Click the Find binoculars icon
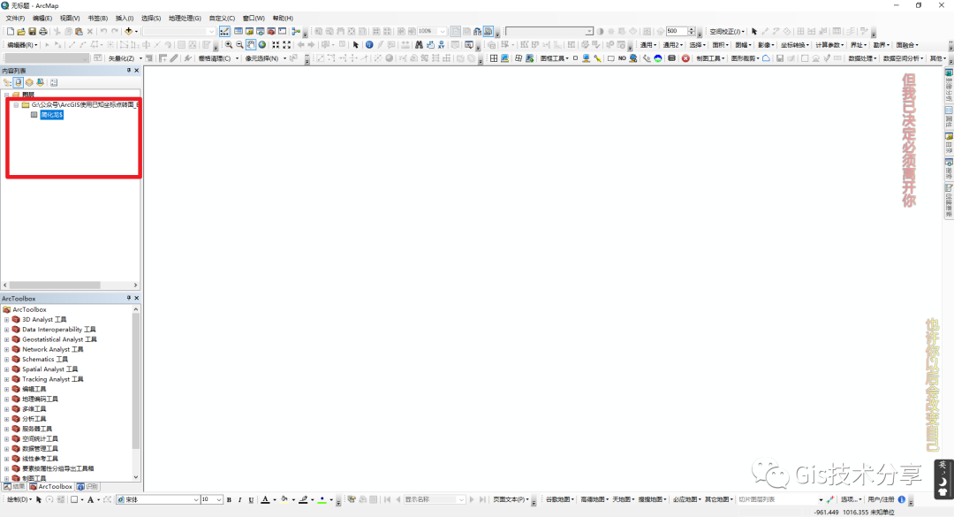 (x=419, y=45)
